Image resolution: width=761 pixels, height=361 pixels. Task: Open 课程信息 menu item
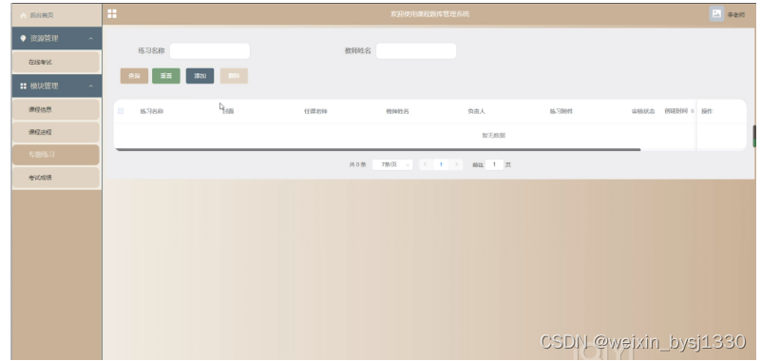56,109
